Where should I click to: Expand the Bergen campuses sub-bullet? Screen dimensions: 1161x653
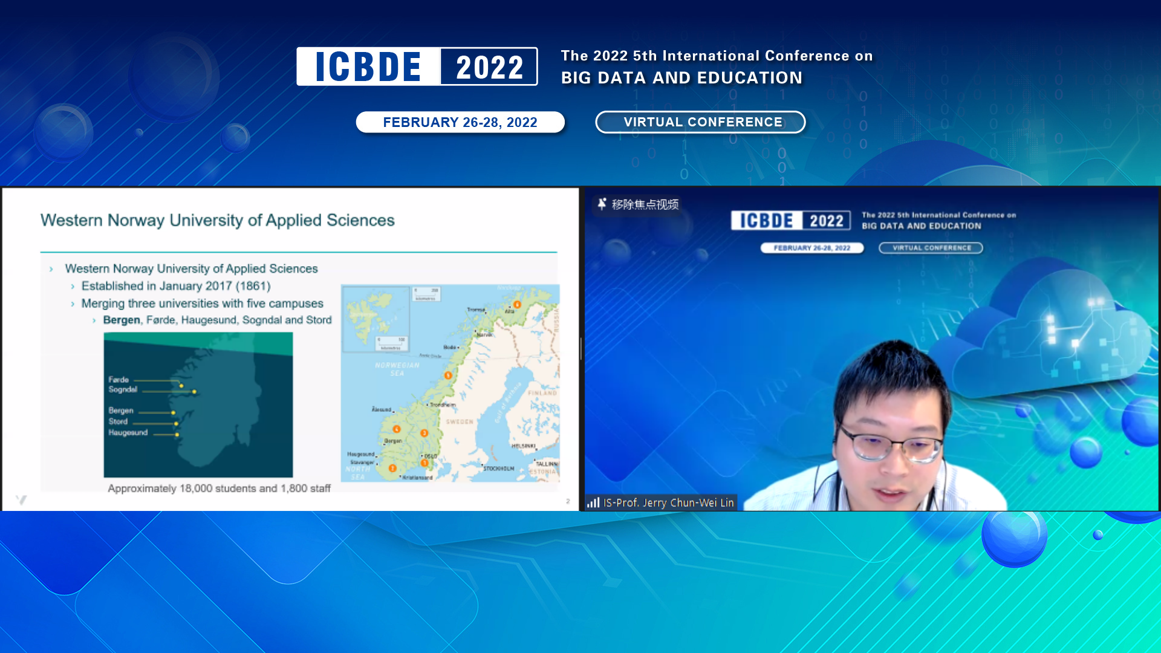pos(216,320)
